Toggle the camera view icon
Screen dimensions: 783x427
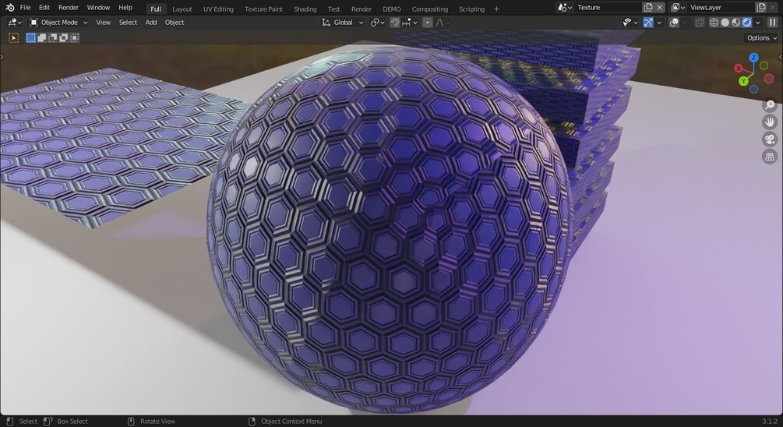point(770,139)
